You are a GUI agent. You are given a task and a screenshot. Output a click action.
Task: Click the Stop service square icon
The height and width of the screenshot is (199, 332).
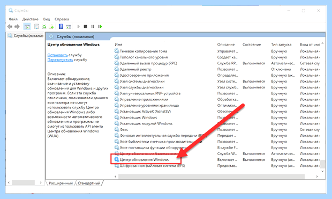[x=86, y=26]
